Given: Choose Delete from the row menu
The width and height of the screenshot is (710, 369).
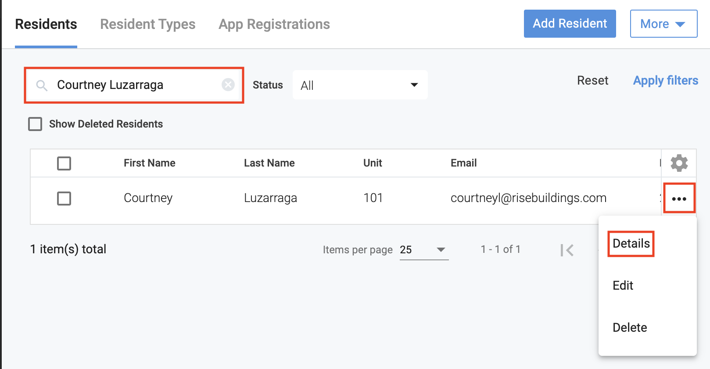Looking at the screenshot, I should pos(630,328).
